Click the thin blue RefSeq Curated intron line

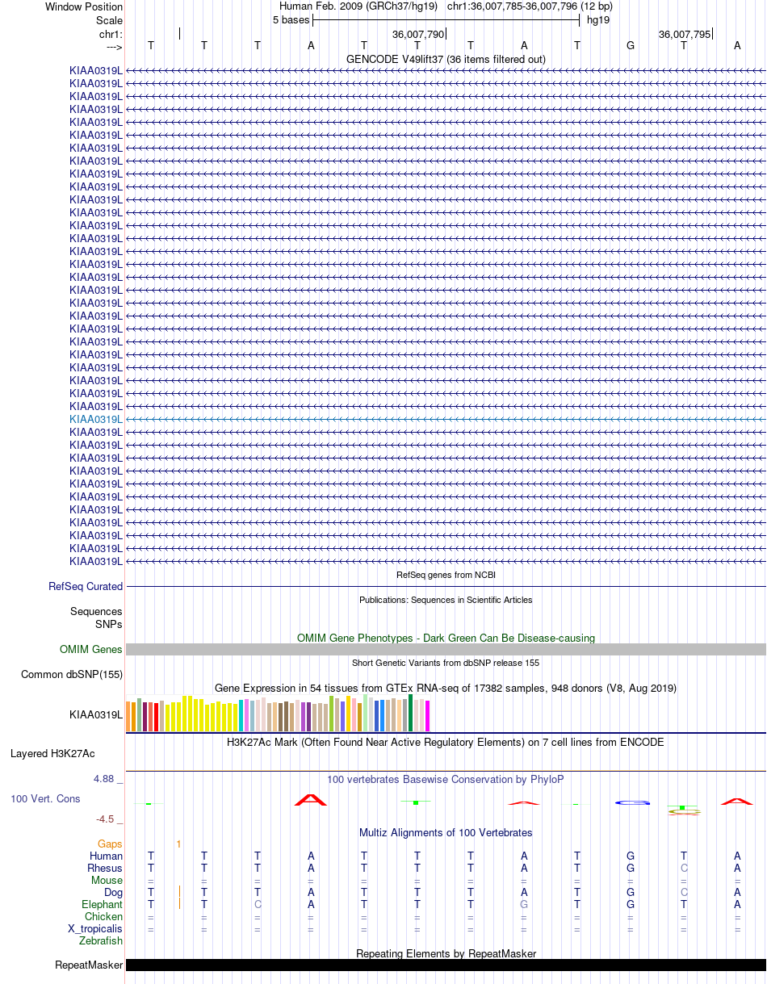[x=446, y=587]
